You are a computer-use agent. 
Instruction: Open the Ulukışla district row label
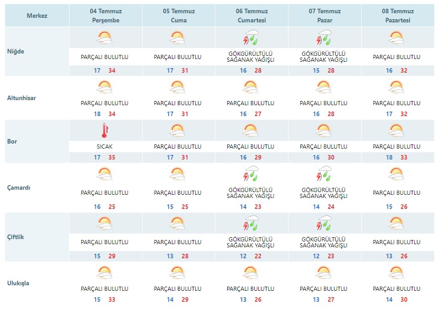[x=19, y=283]
